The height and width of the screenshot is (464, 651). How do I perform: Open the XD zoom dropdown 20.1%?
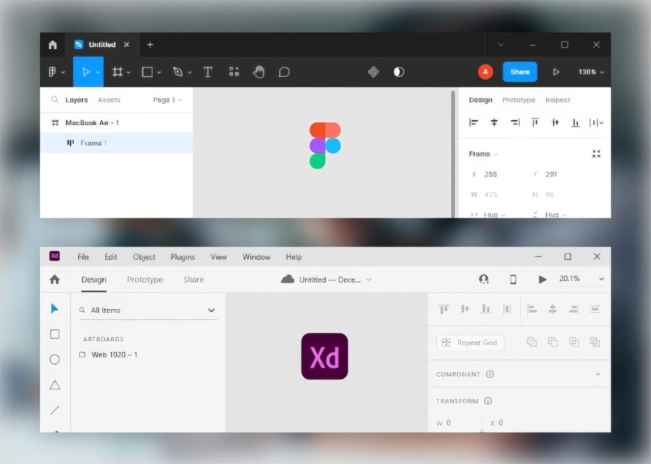click(x=601, y=279)
